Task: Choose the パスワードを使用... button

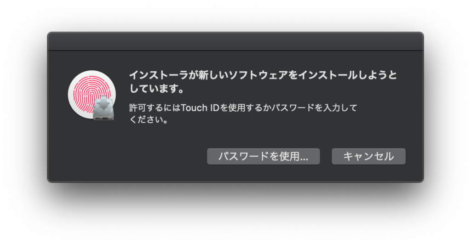Action: (x=264, y=156)
